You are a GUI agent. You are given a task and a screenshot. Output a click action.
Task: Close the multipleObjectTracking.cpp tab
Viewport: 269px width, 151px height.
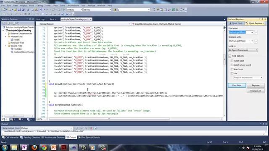pos(90,20)
